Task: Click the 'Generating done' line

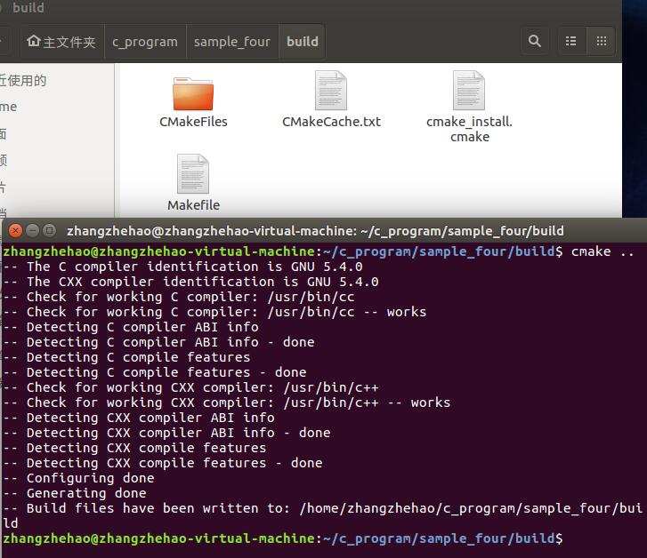Action: click(x=75, y=493)
